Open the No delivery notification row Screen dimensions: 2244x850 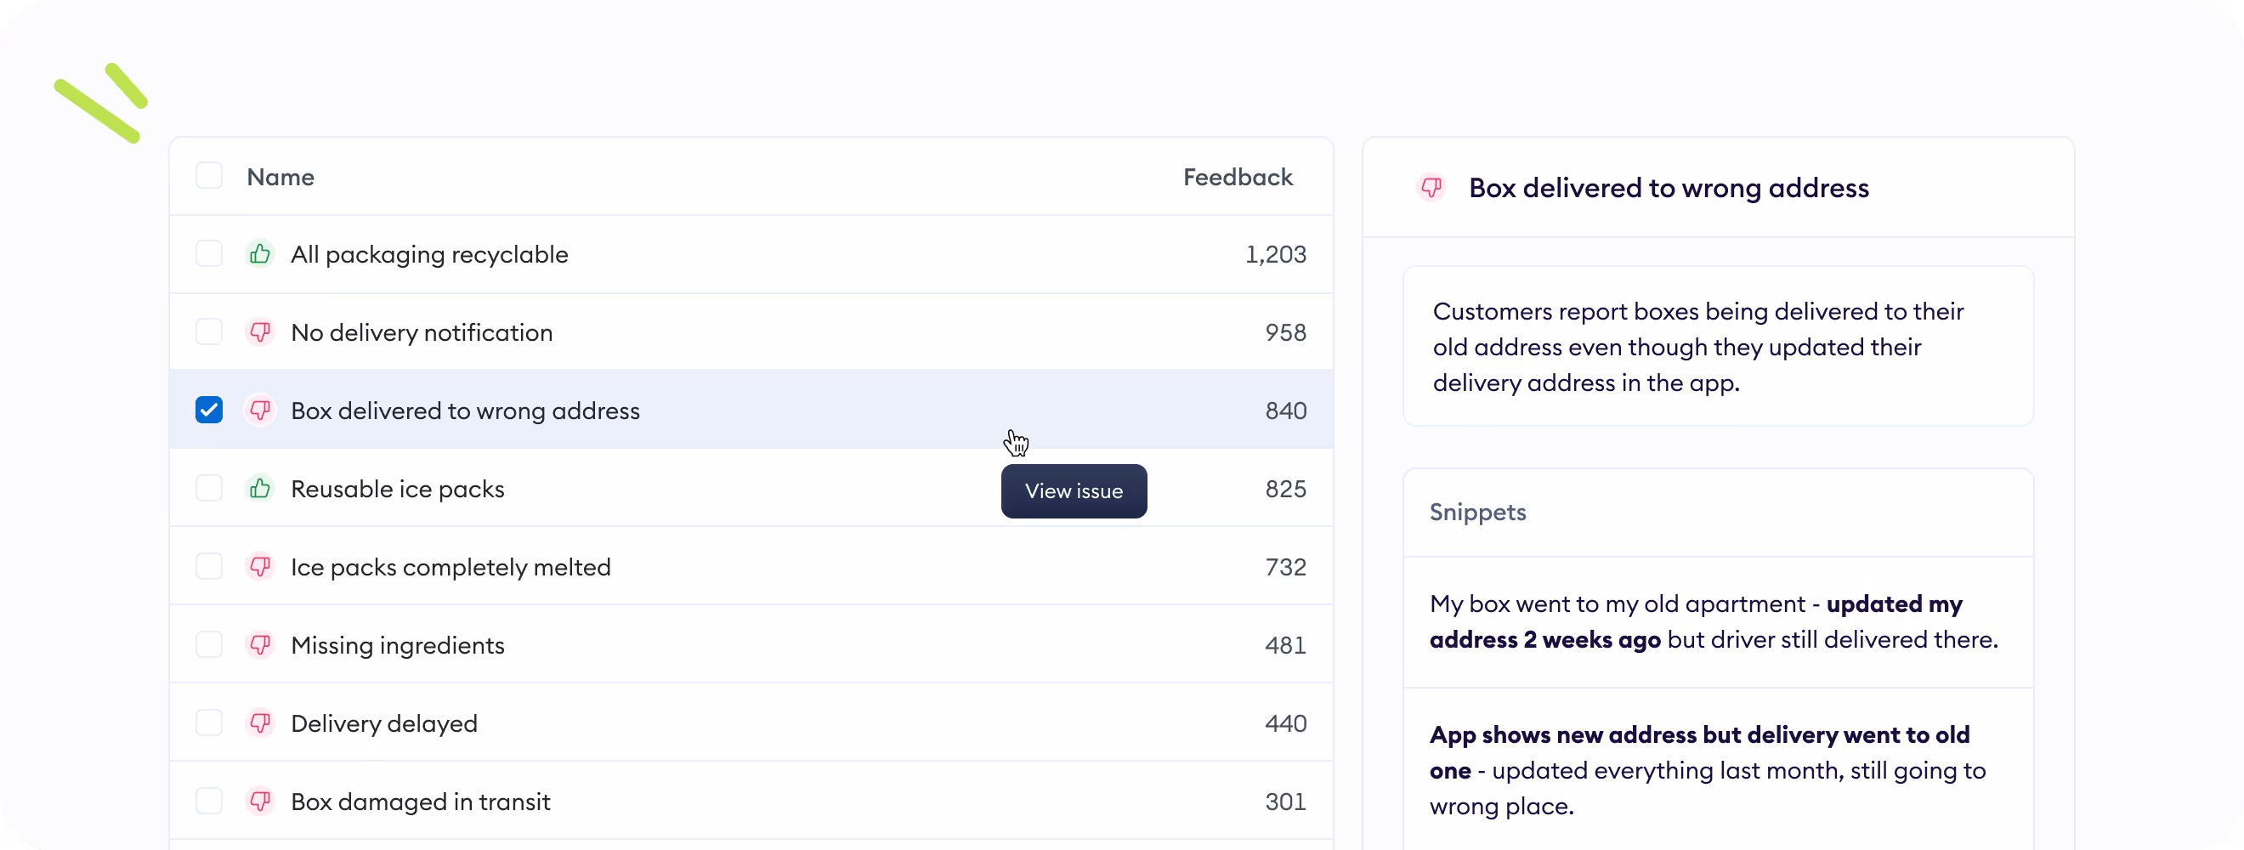point(751,331)
